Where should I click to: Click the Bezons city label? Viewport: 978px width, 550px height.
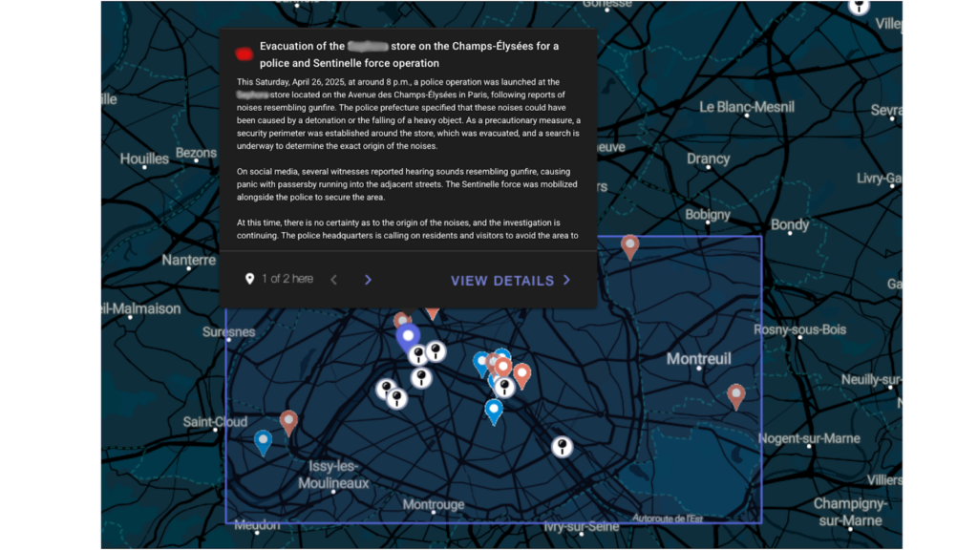[x=196, y=153]
